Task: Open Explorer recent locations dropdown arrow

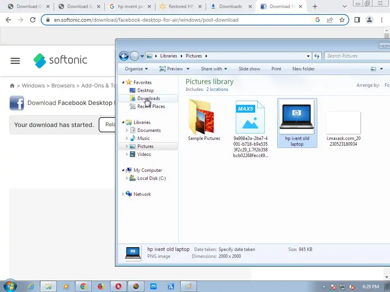Action: (x=142, y=56)
